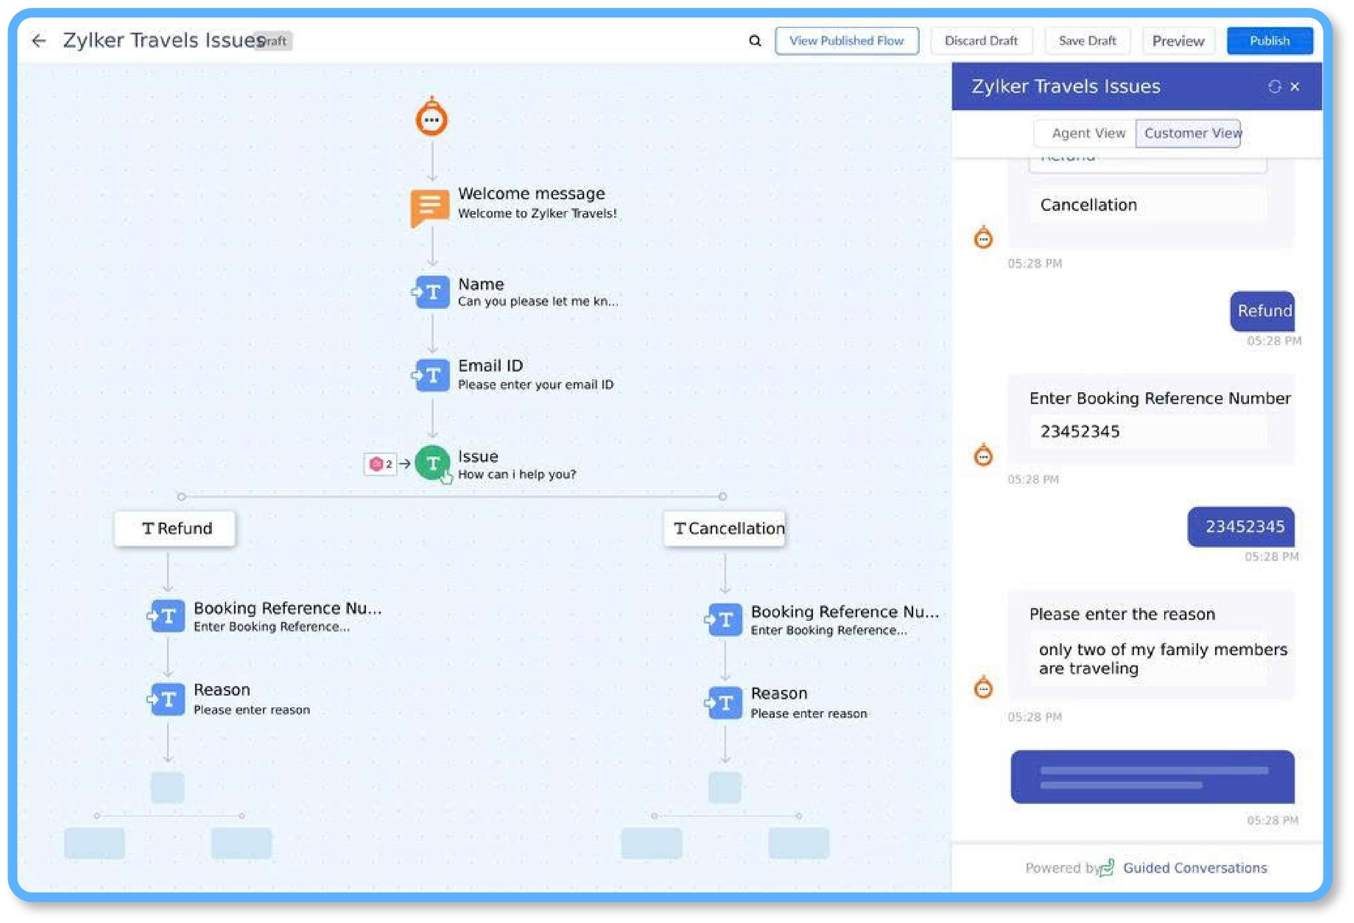Select the orange Welcome message block icon
Image resolution: width=1354 pixels, height=923 pixels.
430,206
